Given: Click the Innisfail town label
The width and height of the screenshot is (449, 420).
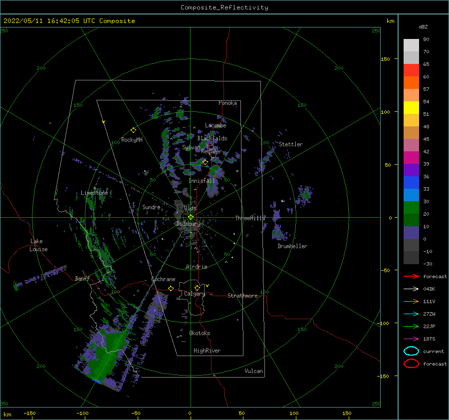Looking at the screenshot, I should point(202,181).
